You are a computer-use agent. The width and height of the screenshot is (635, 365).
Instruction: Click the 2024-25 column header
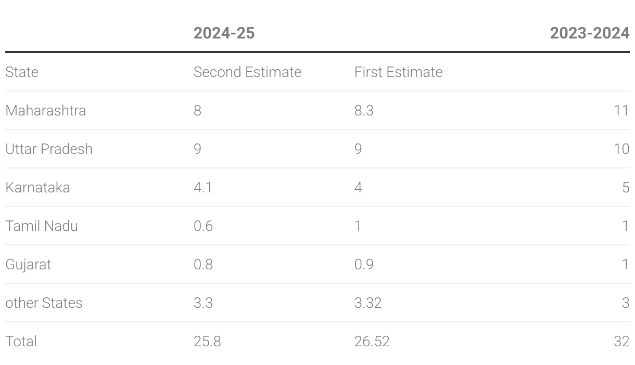[224, 33]
